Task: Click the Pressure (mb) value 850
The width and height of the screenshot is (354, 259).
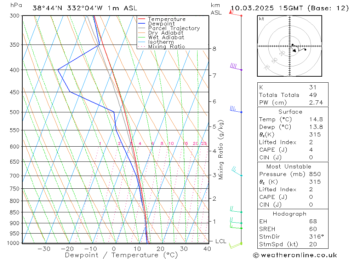Action: point(315,174)
